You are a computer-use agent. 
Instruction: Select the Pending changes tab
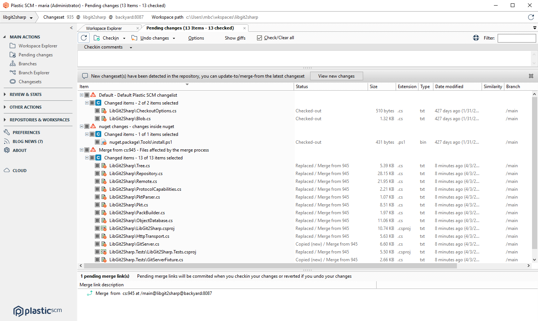190,28
